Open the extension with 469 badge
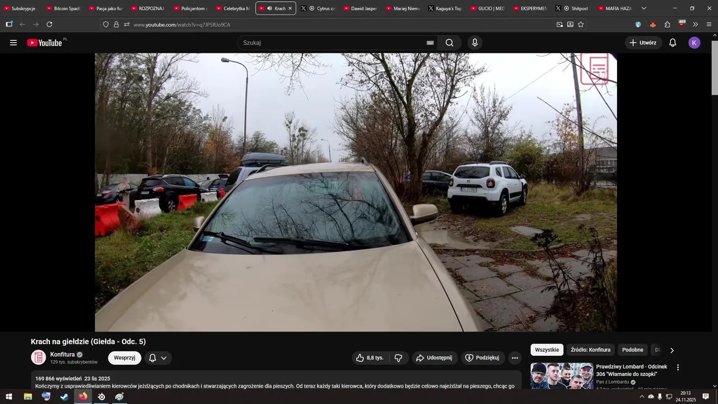Screen dimensions: 718x404 click(x=681, y=24)
